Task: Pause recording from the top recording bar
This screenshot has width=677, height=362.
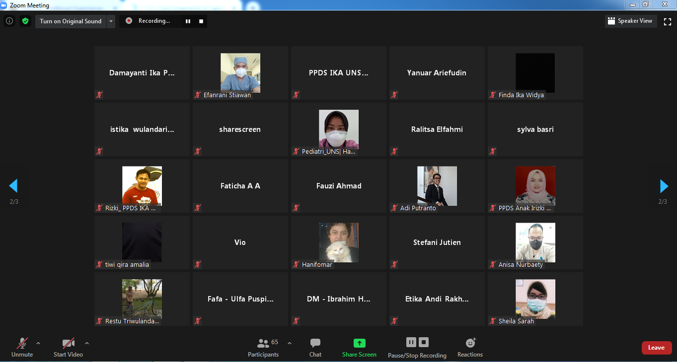Action: tap(188, 21)
